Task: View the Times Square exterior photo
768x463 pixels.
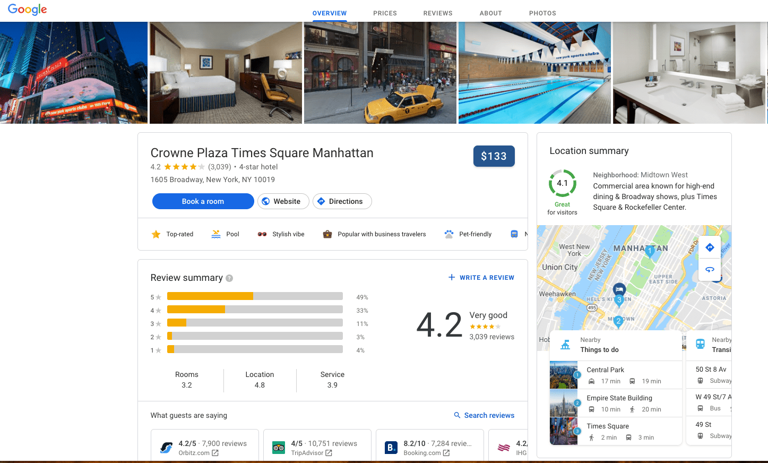Action: (x=74, y=73)
